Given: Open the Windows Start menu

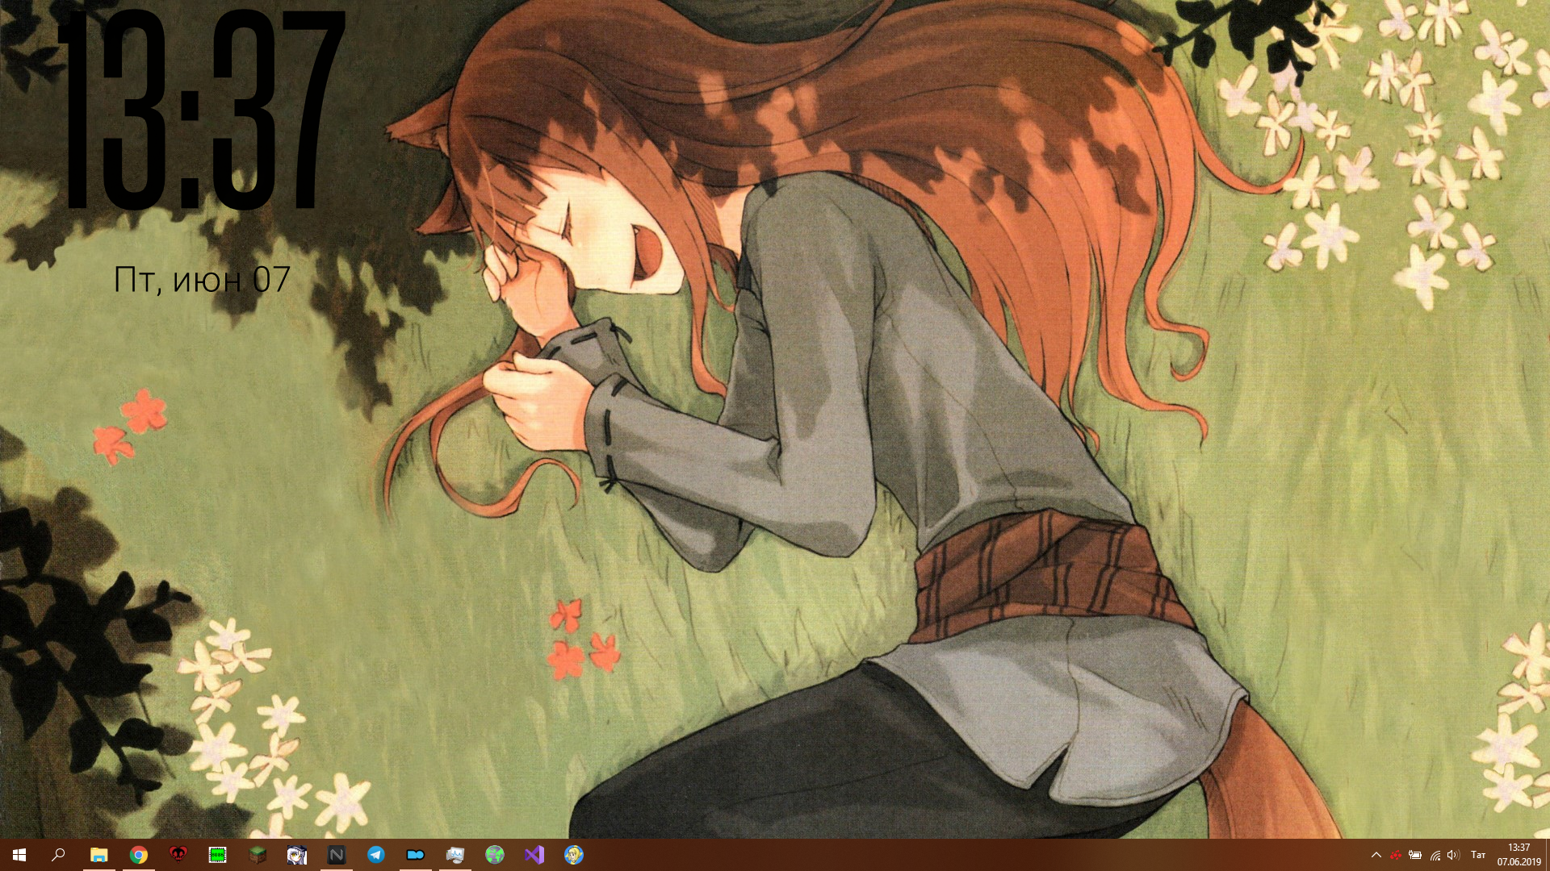Looking at the screenshot, I should pos(19,855).
